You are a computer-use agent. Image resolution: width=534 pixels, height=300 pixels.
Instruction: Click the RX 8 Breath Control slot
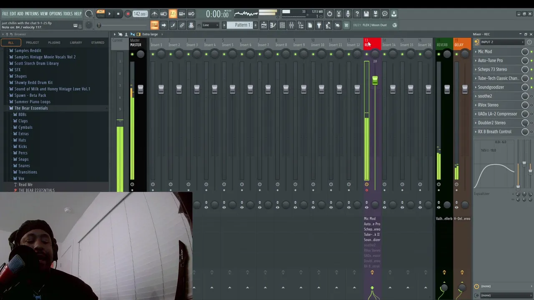(494, 132)
